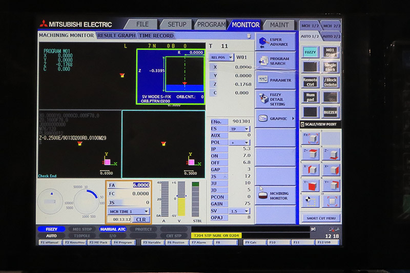Viewport: 410px width, 273px height.
Task: Click the CLR button
Action: [140, 219]
